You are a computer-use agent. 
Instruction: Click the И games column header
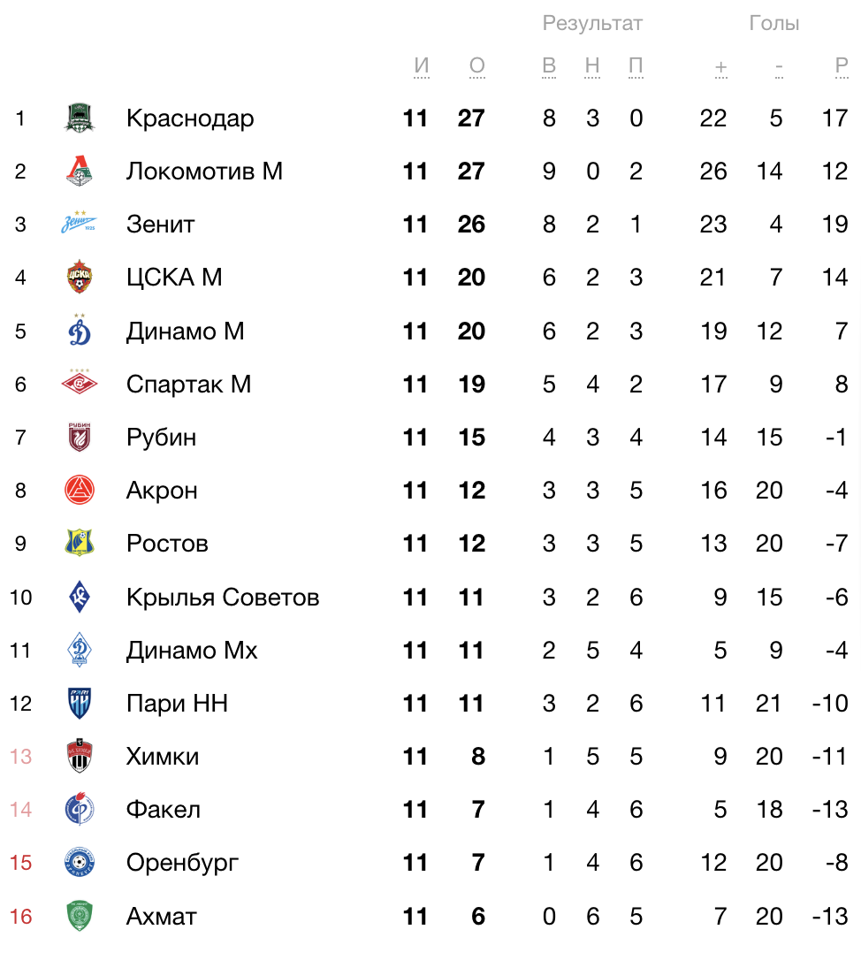(422, 66)
